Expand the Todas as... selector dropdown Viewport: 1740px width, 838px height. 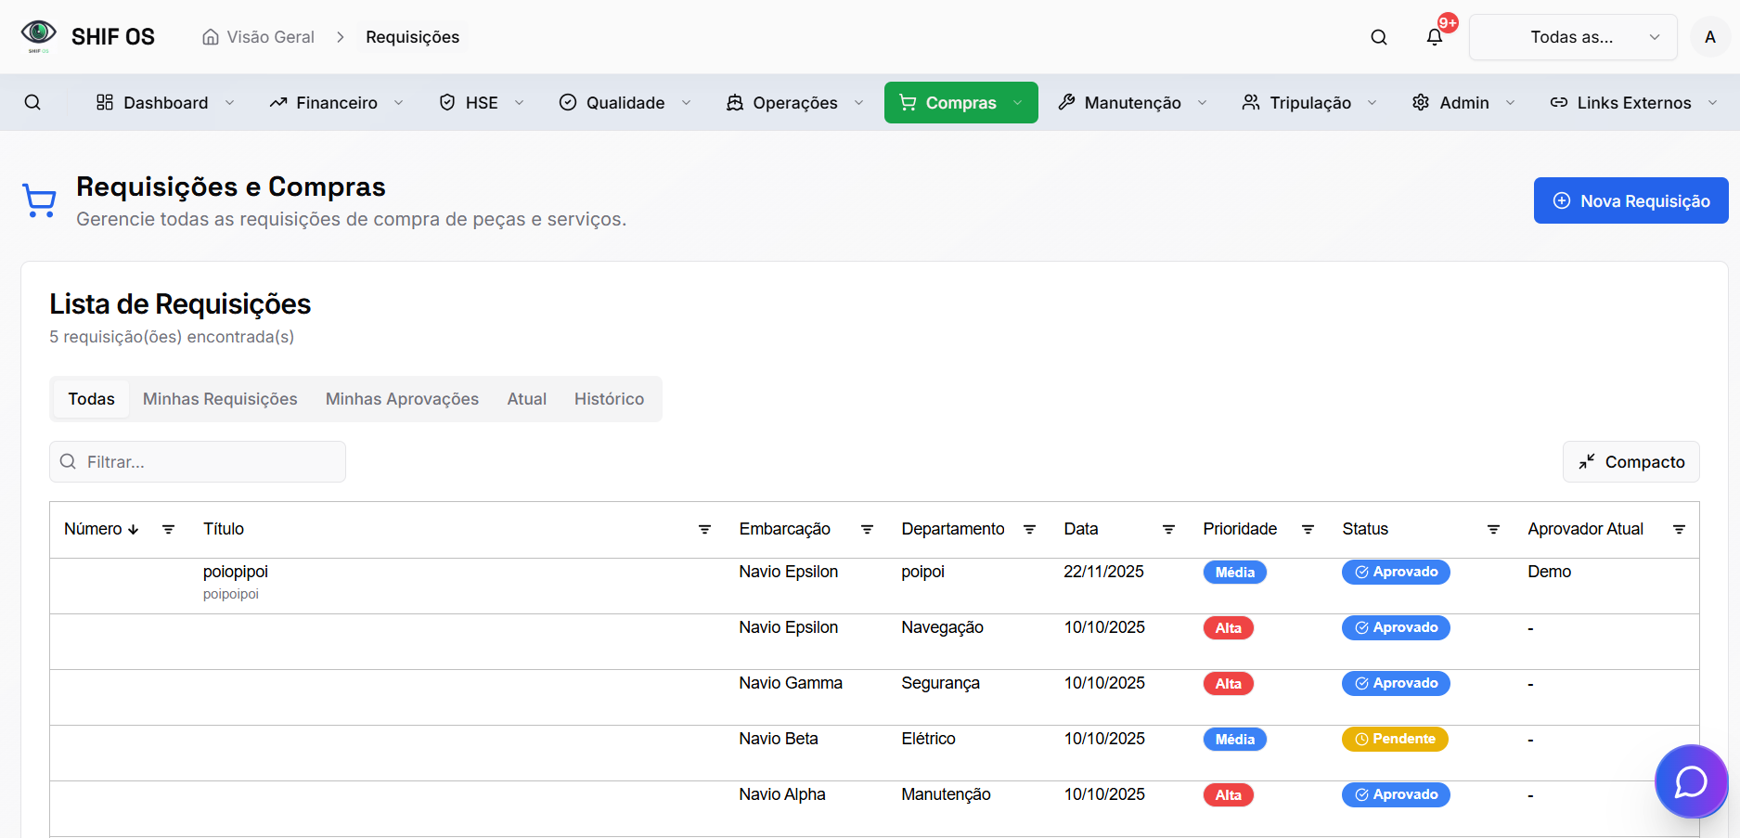[x=1572, y=37]
